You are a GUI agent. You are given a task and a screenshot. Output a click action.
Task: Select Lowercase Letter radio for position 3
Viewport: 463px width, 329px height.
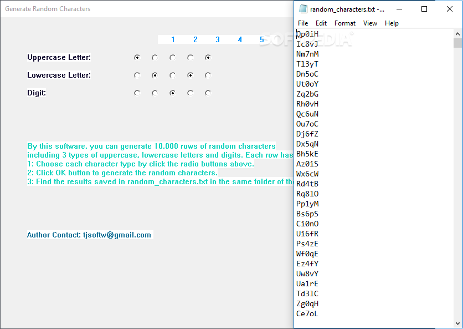click(172, 75)
